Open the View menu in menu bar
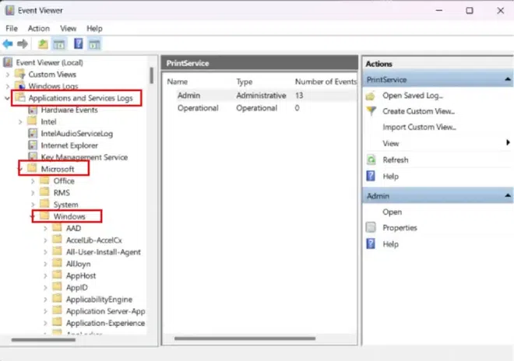514x361 pixels. click(69, 29)
